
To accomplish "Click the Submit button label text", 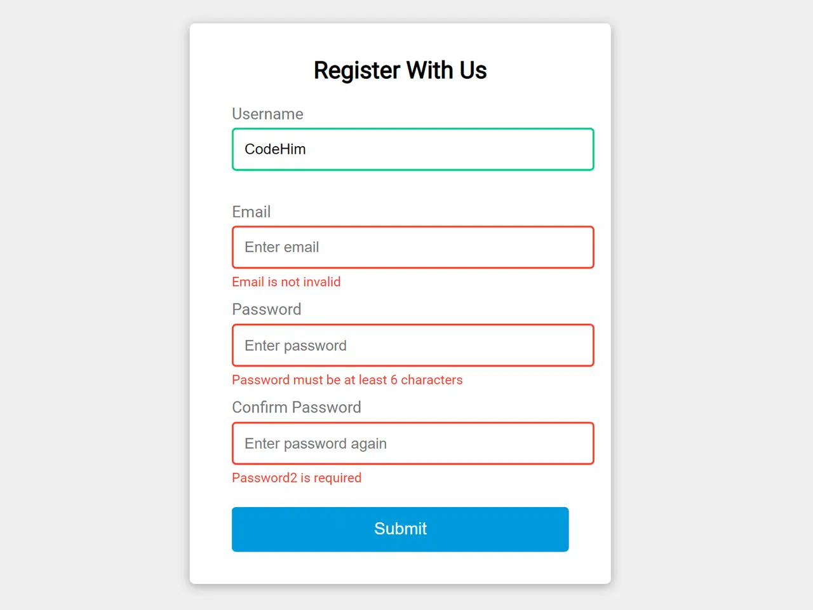I will (x=400, y=529).
